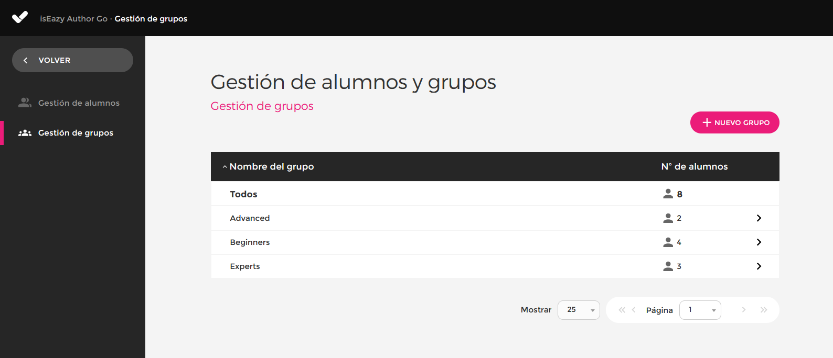The height and width of the screenshot is (358, 833).
Task: Click the student icon in the Beginners row
Action: pos(668,242)
